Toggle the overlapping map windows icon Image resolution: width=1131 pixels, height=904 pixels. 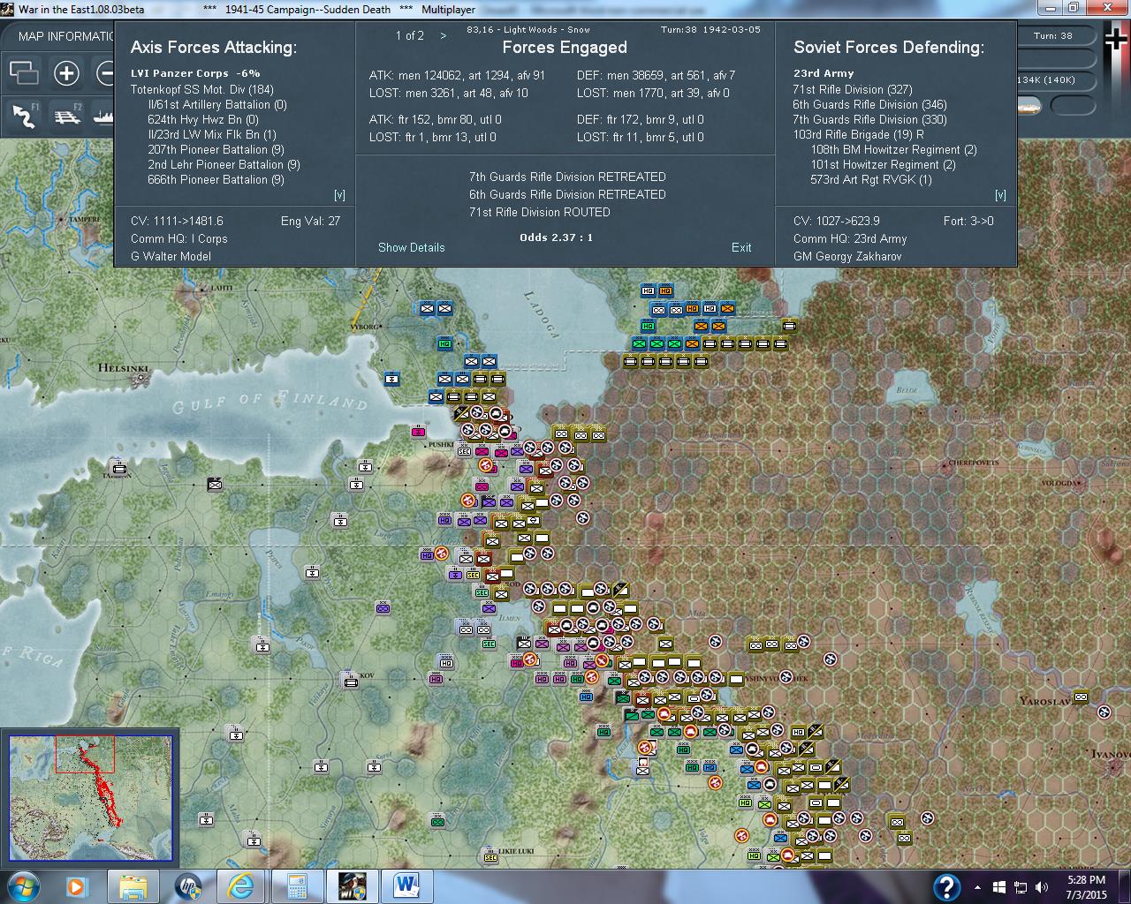(23, 73)
